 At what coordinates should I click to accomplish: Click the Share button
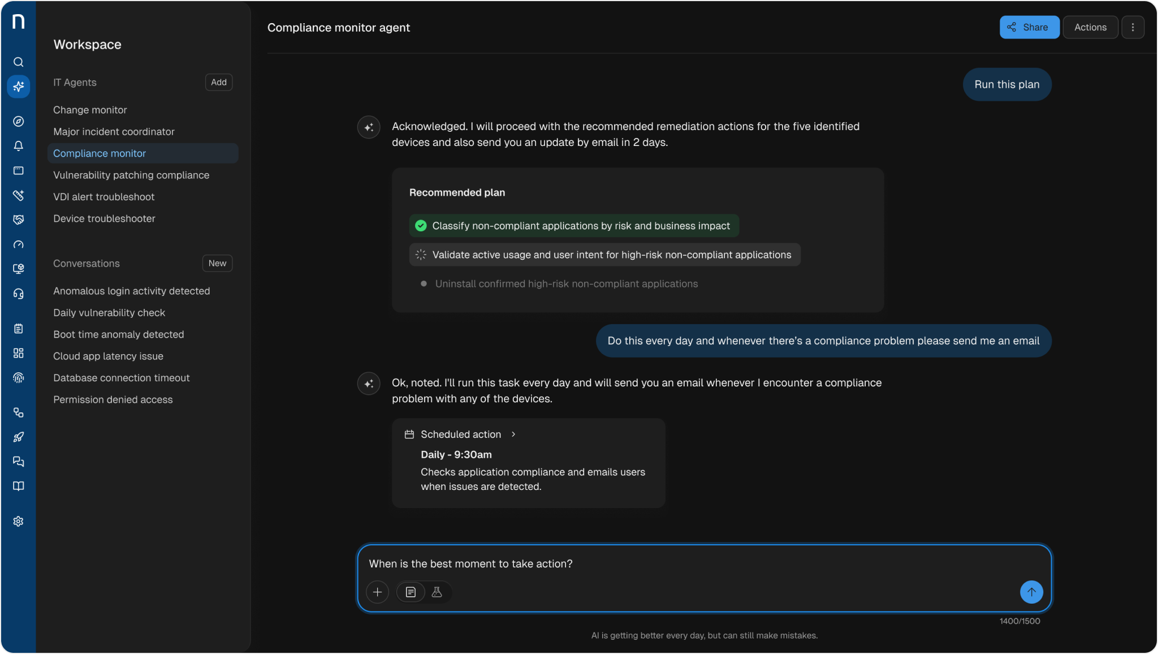click(1029, 27)
